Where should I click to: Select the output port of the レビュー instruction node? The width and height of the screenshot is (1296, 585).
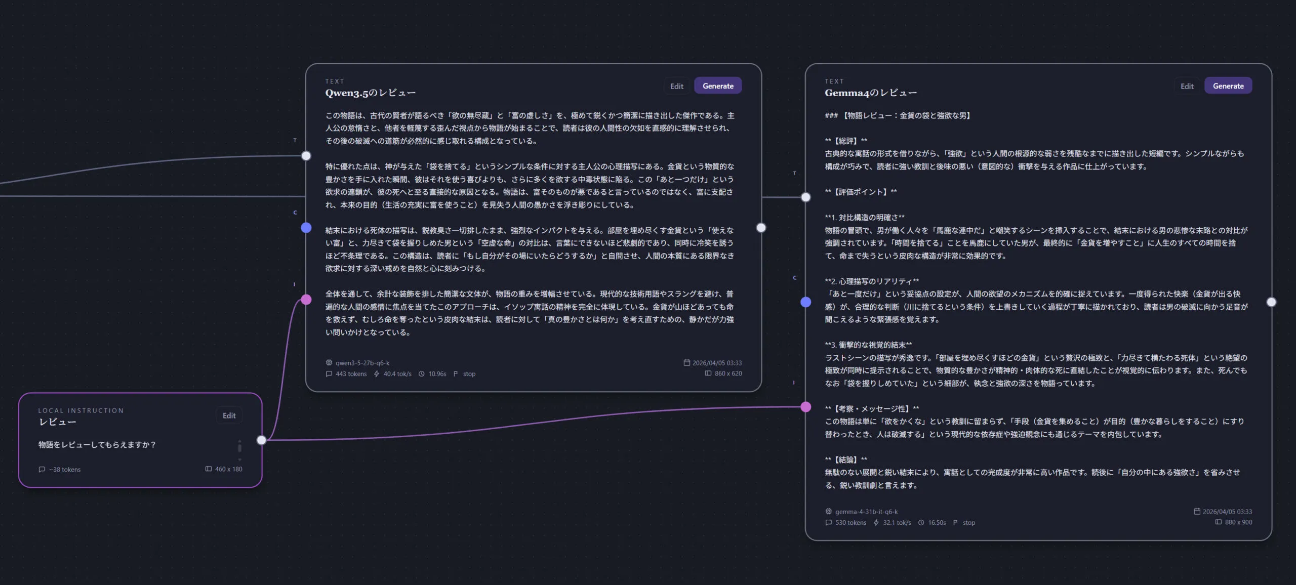(261, 440)
